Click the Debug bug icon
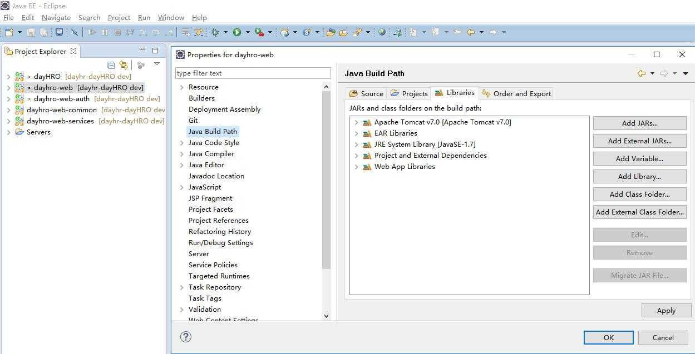Image resolution: width=695 pixels, height=354 pixels. (215, 33)
